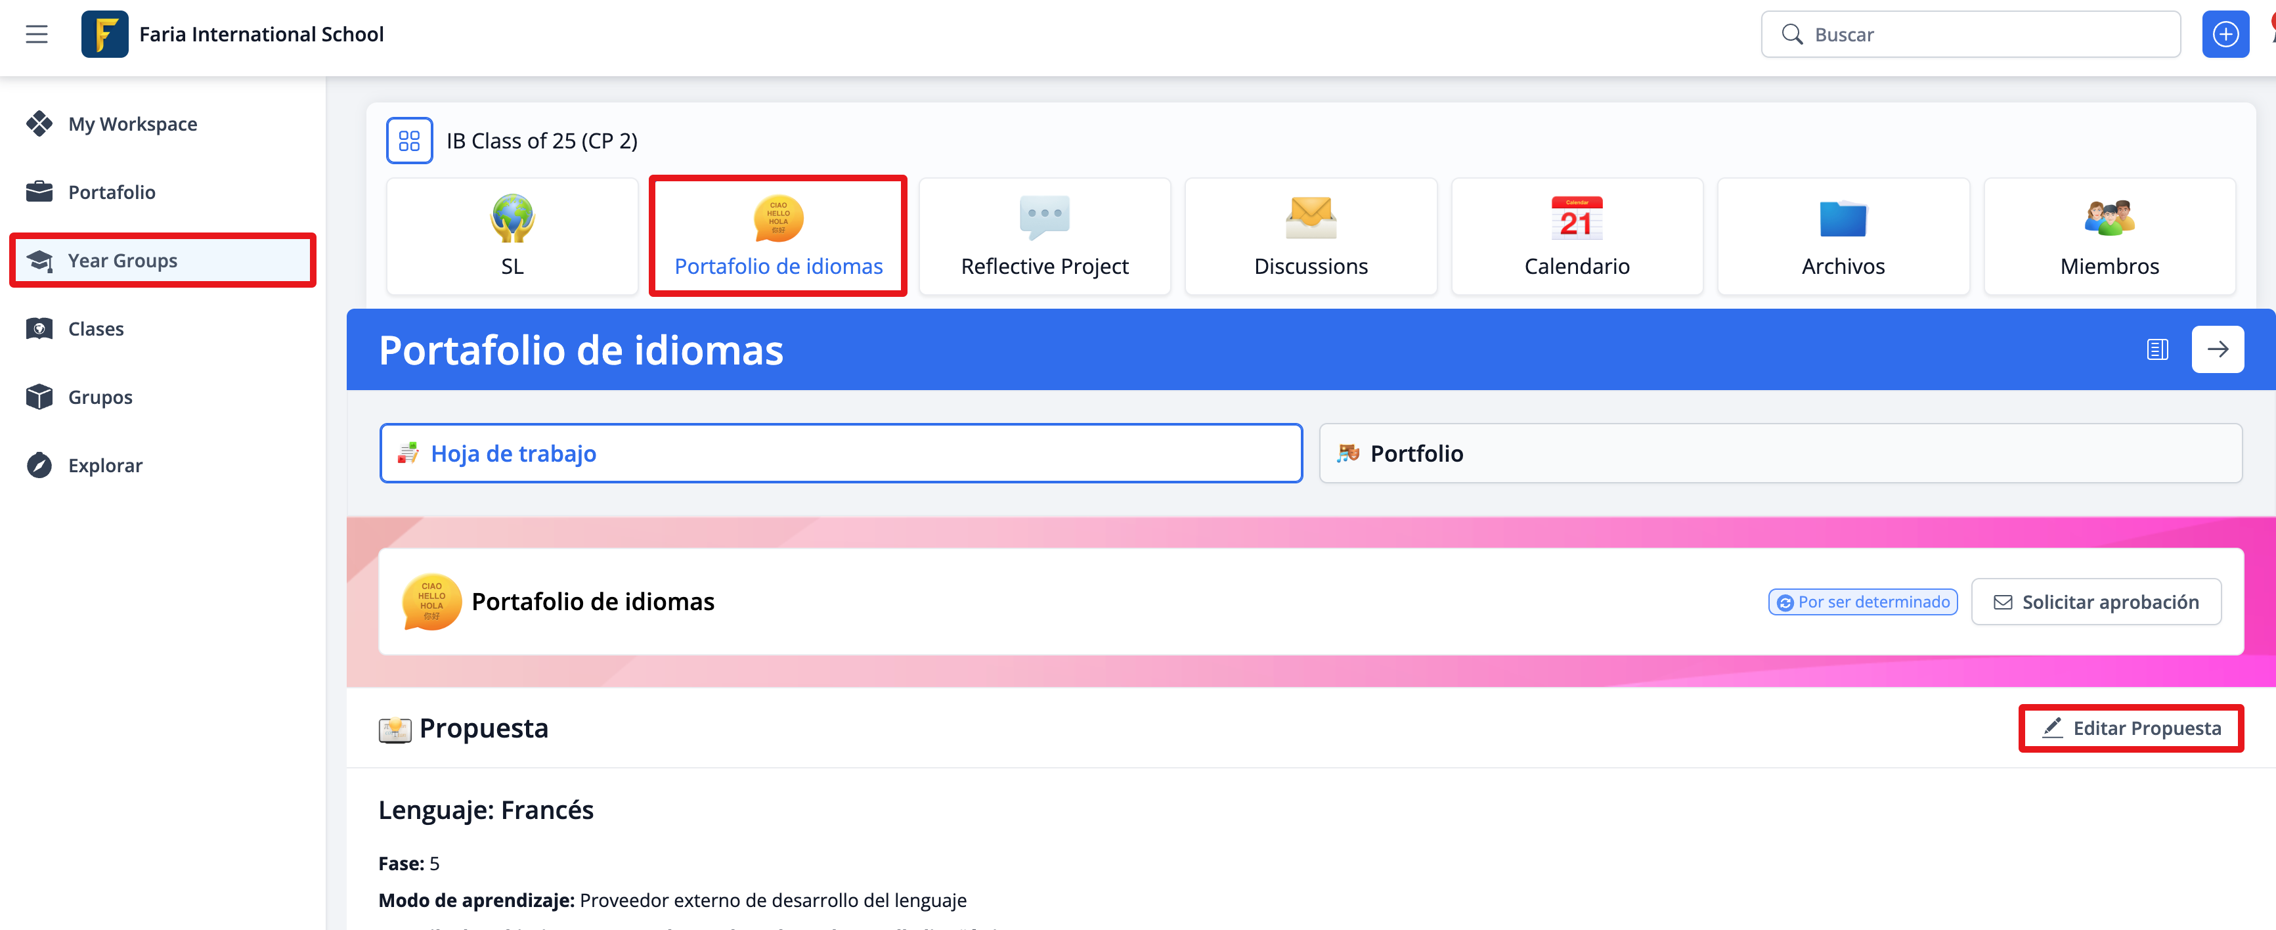Click the arrow button in blue header
The image size is (2276, 930).
coord(2217,350)
